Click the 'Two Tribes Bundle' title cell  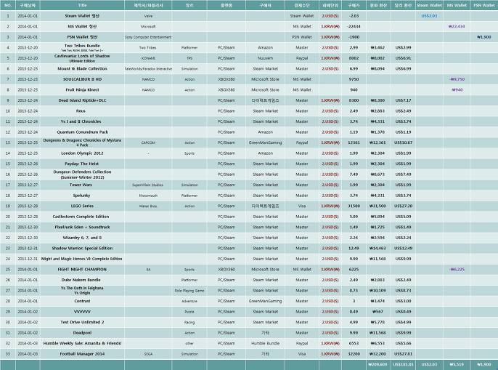[x=82, y=48]
